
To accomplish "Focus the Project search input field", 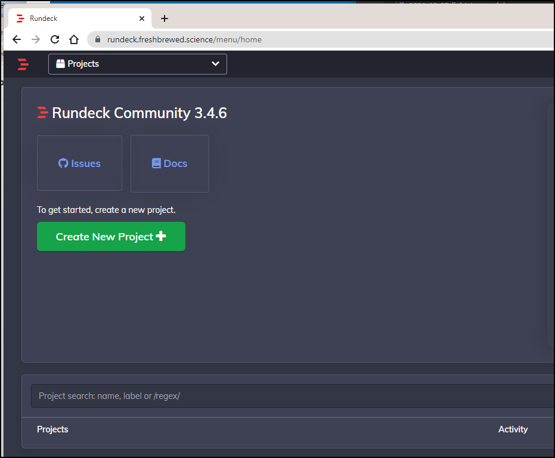I will coord(293,396).
